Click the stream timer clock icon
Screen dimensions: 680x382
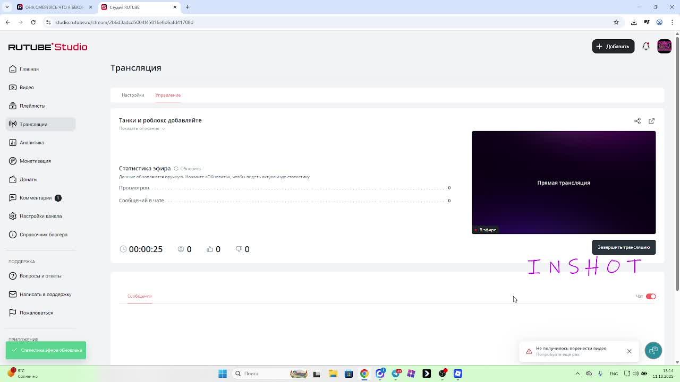click(123, 249)
